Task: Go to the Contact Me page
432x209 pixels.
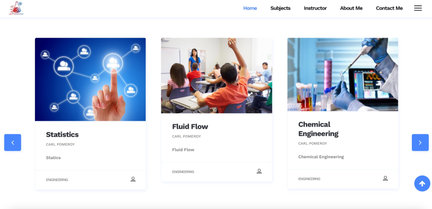Action: pos(389,8)
